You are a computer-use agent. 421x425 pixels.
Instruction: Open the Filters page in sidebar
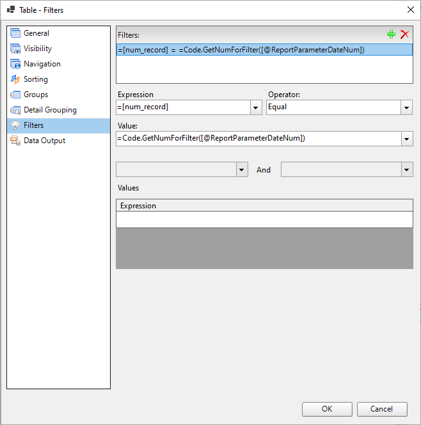click(33, 125)
